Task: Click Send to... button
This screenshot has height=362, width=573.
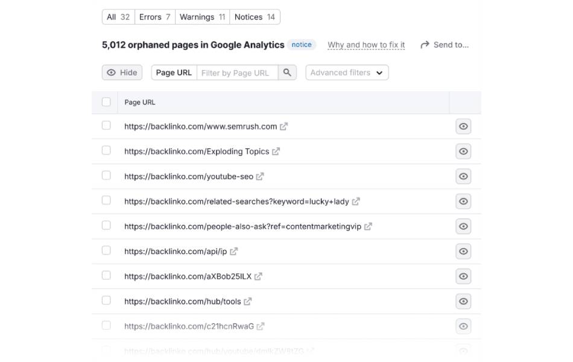Action: [445, 45]
